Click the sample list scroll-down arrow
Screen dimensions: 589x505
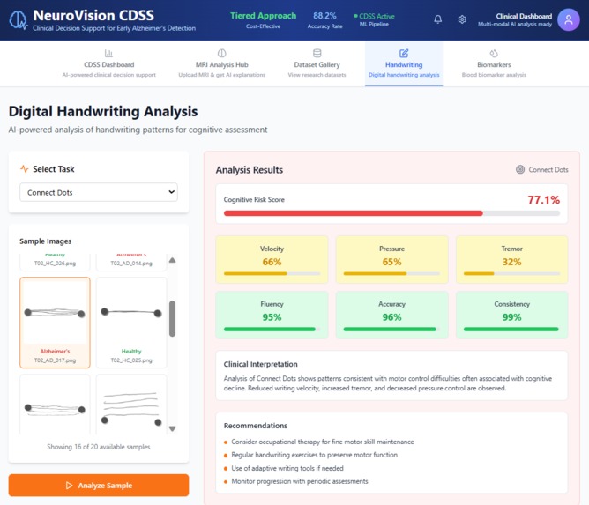pyautogui.click(x=173, y=428)
